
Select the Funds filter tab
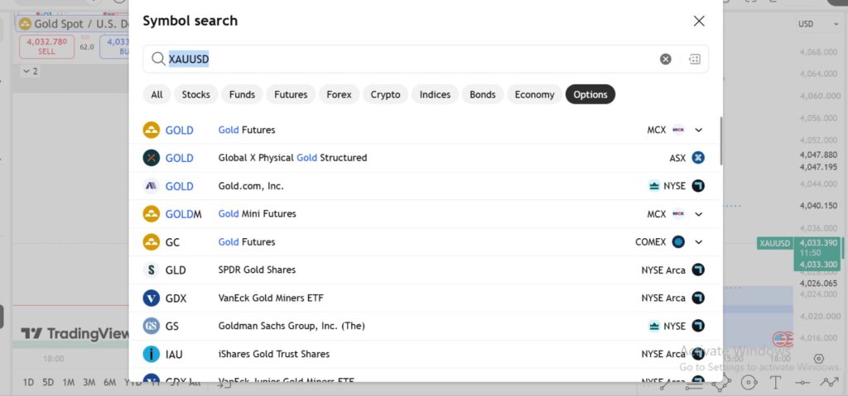tap(242, 94)
